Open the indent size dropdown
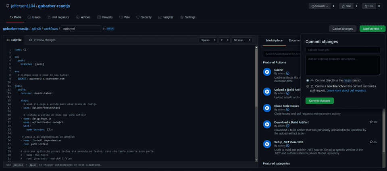Viewport: 387px width, 171px height. point(224,40)
